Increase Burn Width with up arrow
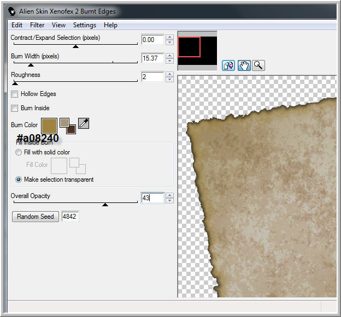The image size is (341, 317). pos(169,56)
